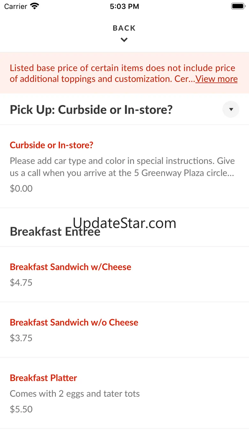Choose Breakfast Sandwich w/Cheese
Viewport: 249px width, 444px height.
tap(71, 267)
